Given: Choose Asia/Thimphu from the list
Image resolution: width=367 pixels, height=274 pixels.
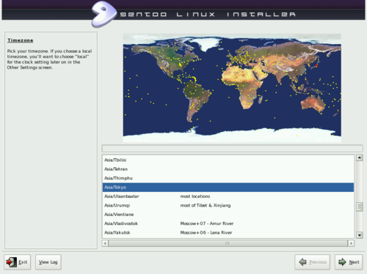Looking at the screenshot, I should tap(228, 178).
